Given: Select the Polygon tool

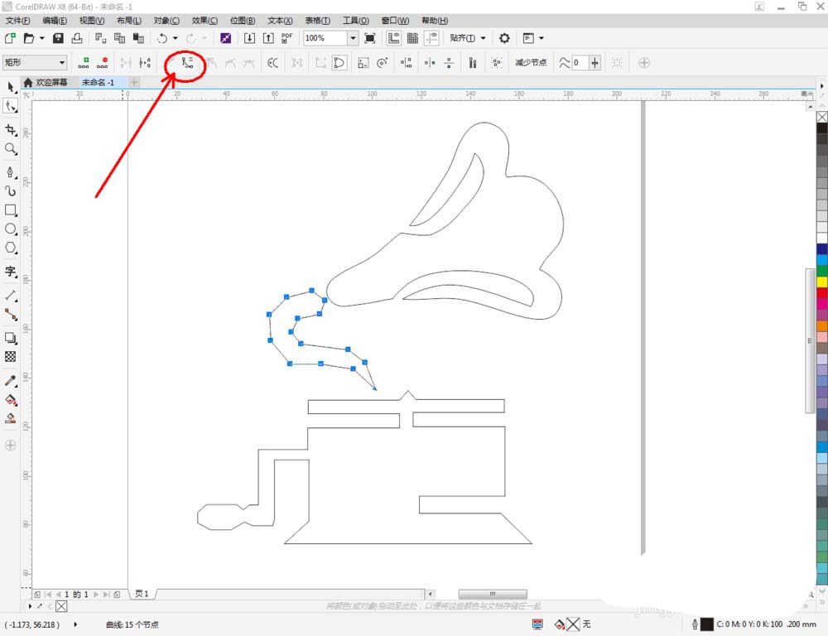Looking at the screenshot, I should point(11,248).
